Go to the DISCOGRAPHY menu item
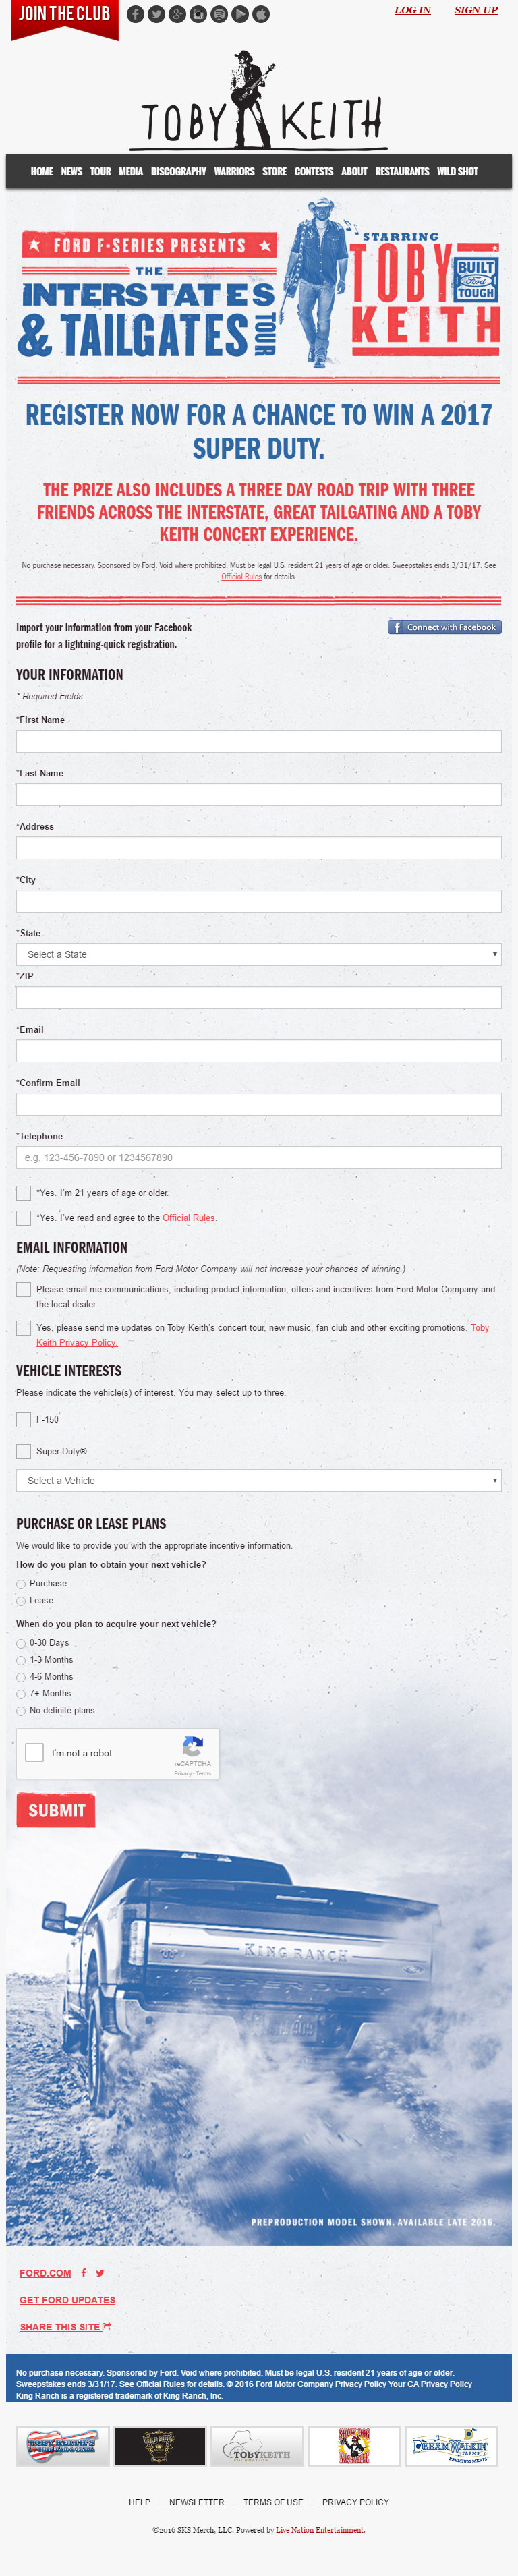Image resolution: width=518 pixels, height=2576 pixels. click(178, 172)
